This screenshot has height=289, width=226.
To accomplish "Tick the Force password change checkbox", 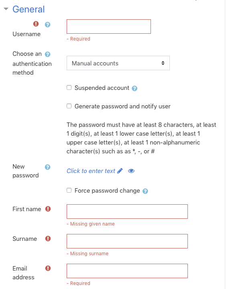I will pos(69,190).
